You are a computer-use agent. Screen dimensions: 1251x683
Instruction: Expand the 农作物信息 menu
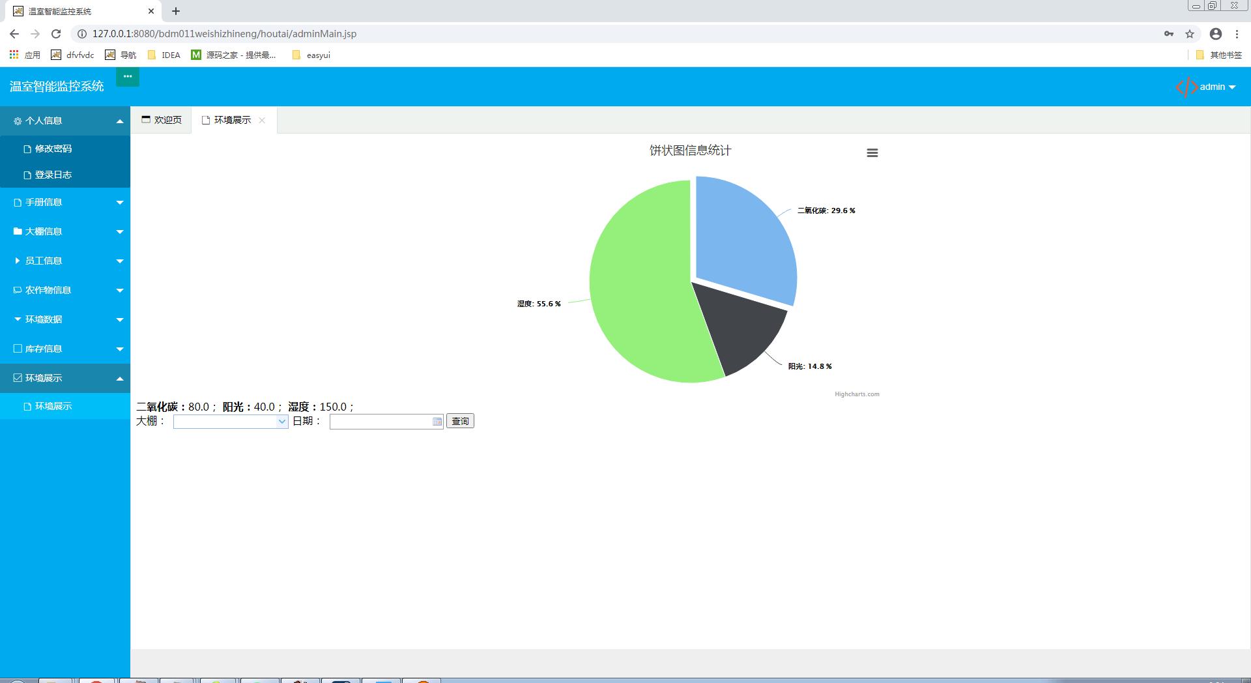(65, 290)
